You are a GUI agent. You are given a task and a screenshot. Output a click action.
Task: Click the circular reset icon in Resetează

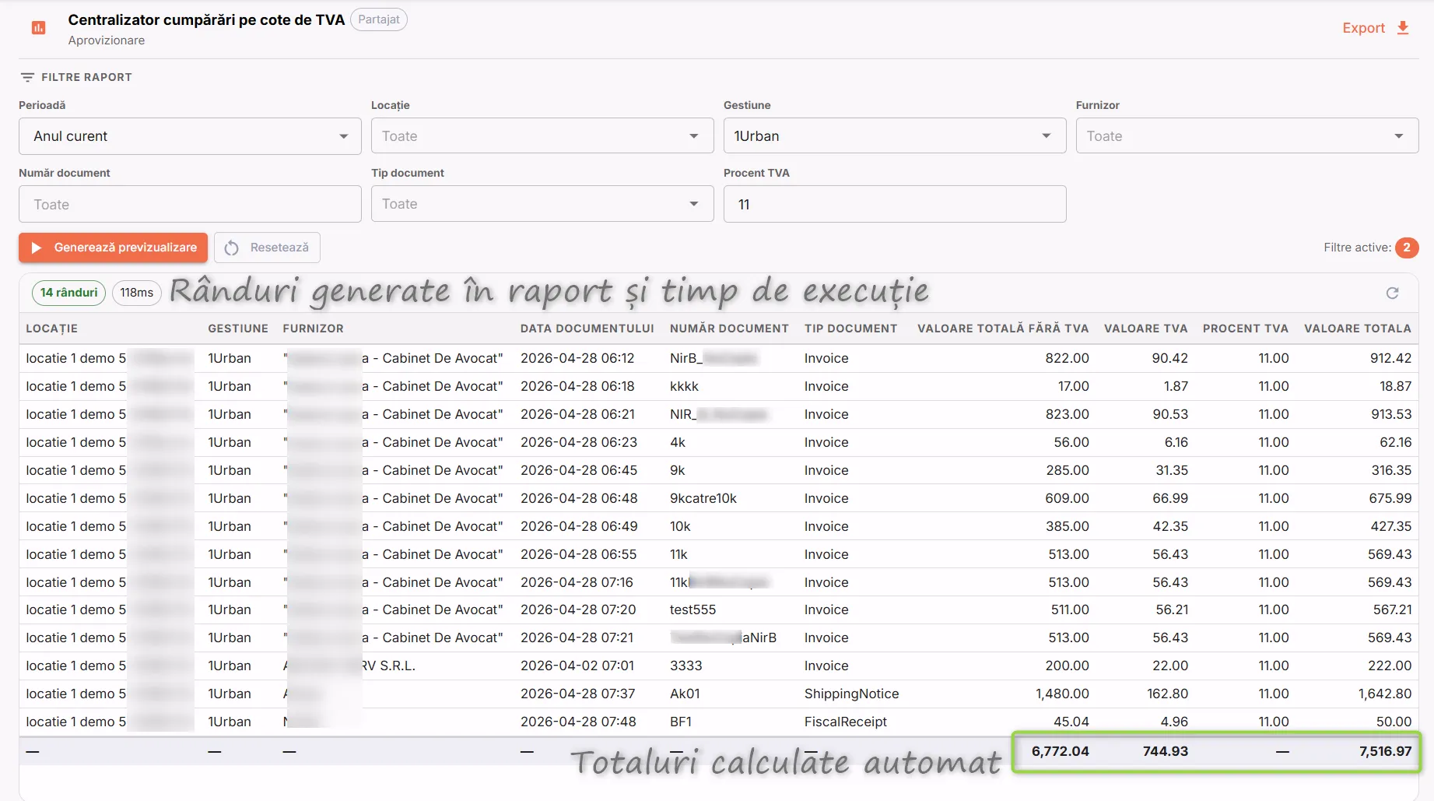(x=231, y=248)
